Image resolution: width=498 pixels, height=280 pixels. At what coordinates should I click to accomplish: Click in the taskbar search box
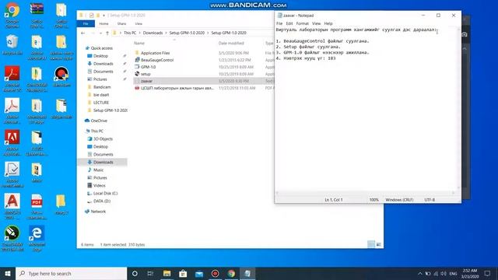pos(72,273)
